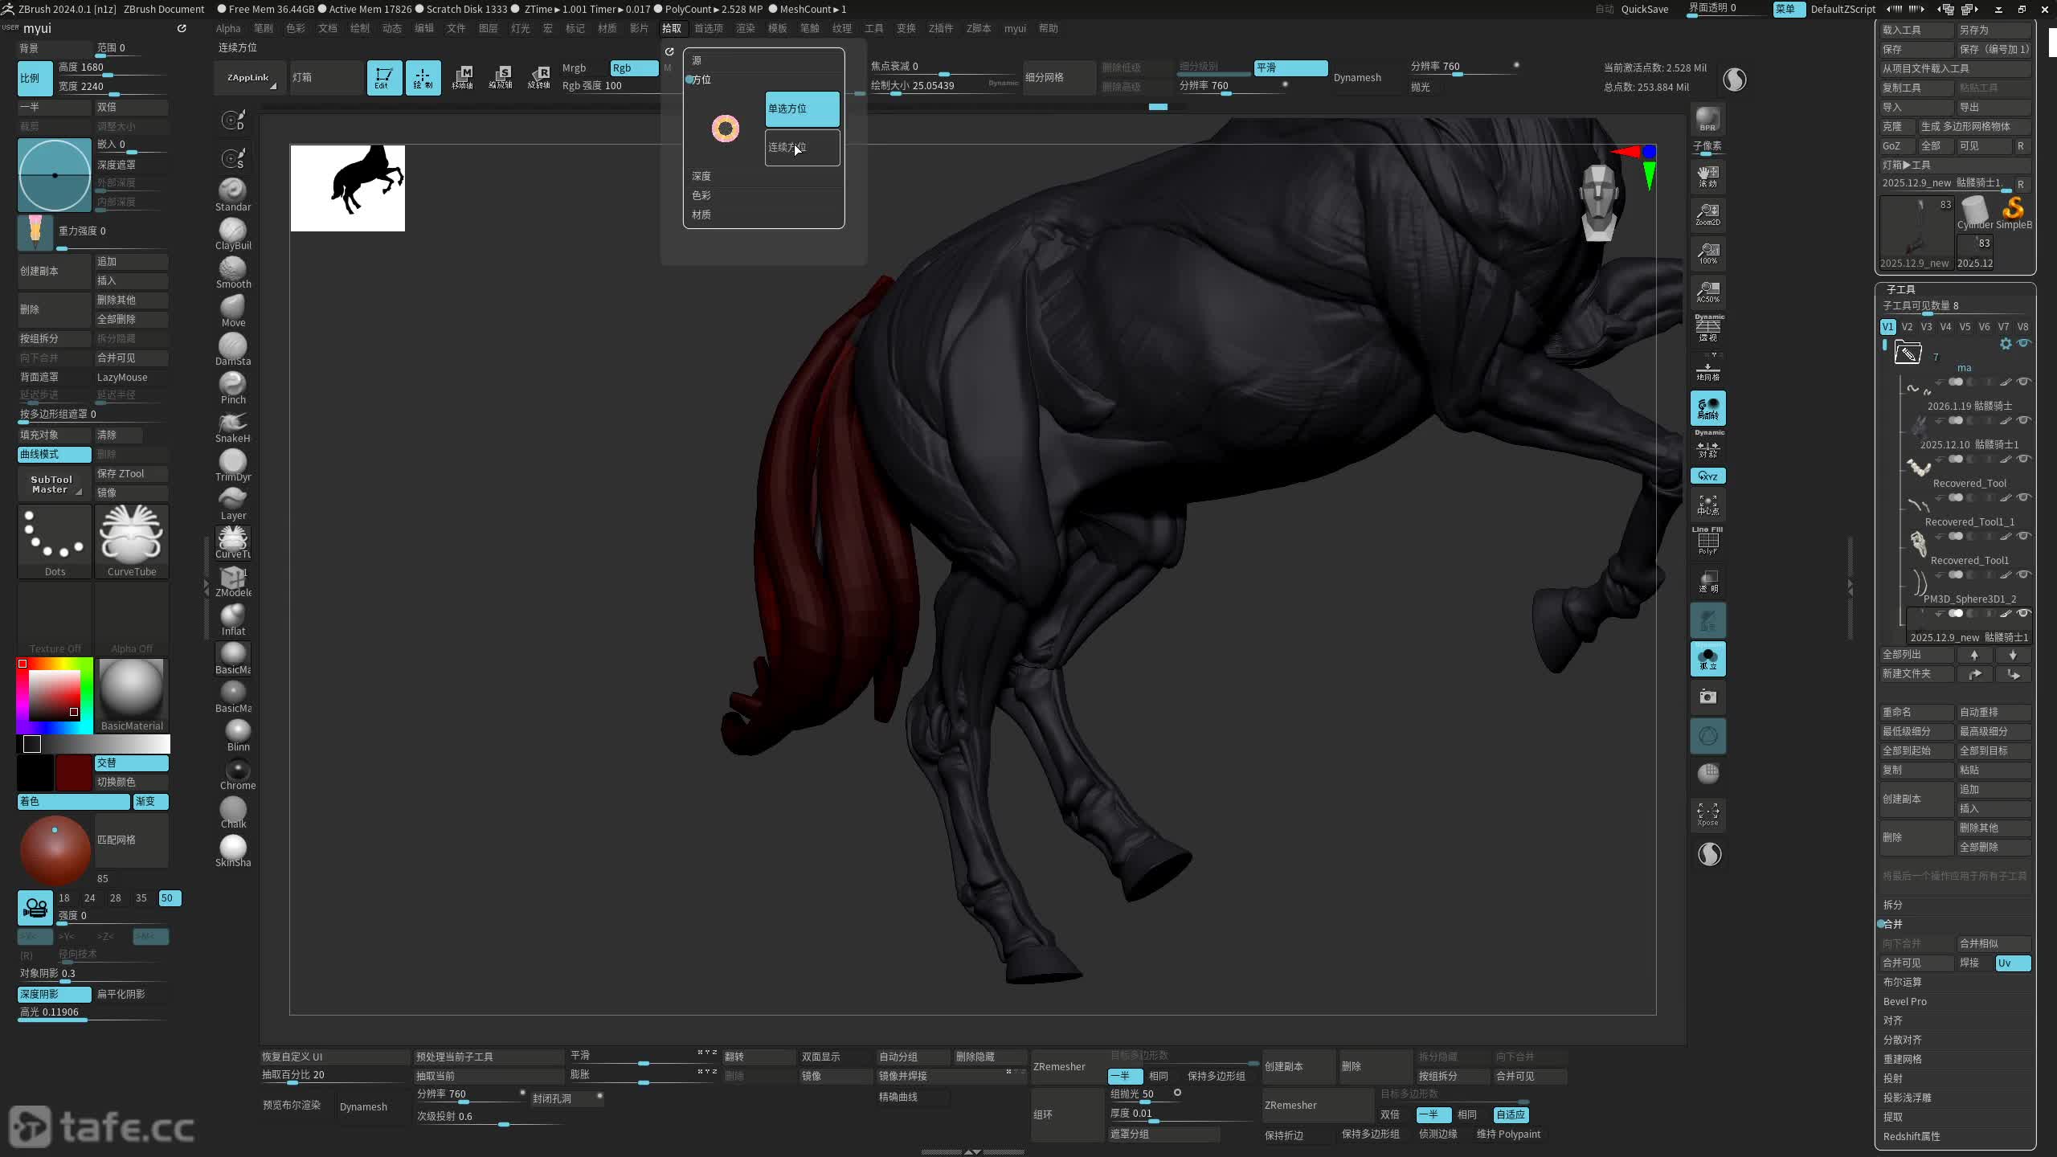Expand the 布尔运算 section
This screenshot has height=1157, width=2057.
(1902, 982)
